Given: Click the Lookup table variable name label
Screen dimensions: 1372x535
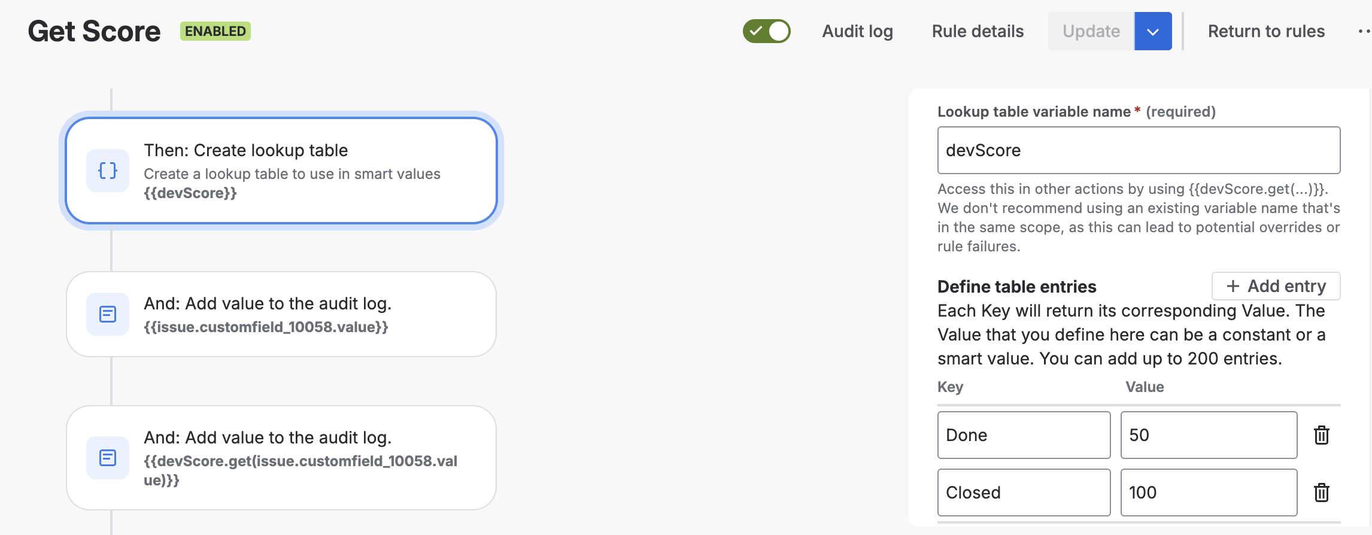Looking at the screenshot, I should pyautogui.click(x=1034, y=112).
